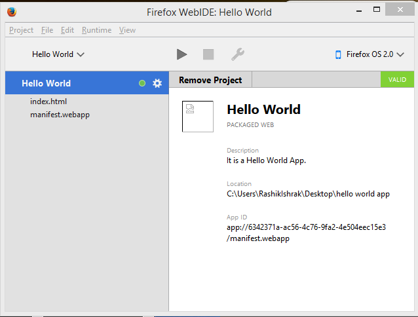Click the 'Description' field label
This screenshot has height=317, width=418.
(x=242, y=151)
